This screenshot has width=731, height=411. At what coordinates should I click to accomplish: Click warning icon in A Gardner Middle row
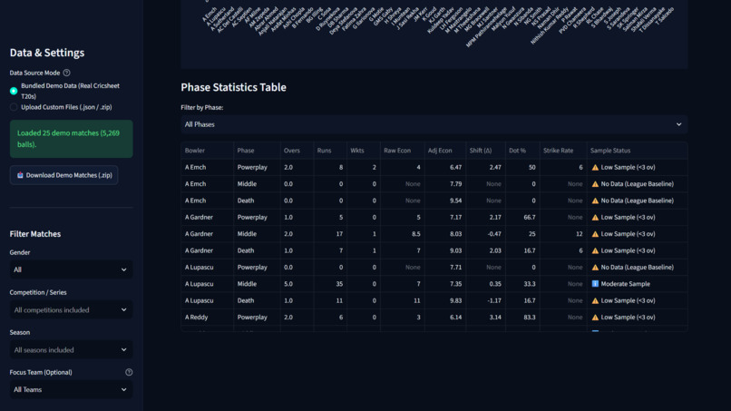595,234
